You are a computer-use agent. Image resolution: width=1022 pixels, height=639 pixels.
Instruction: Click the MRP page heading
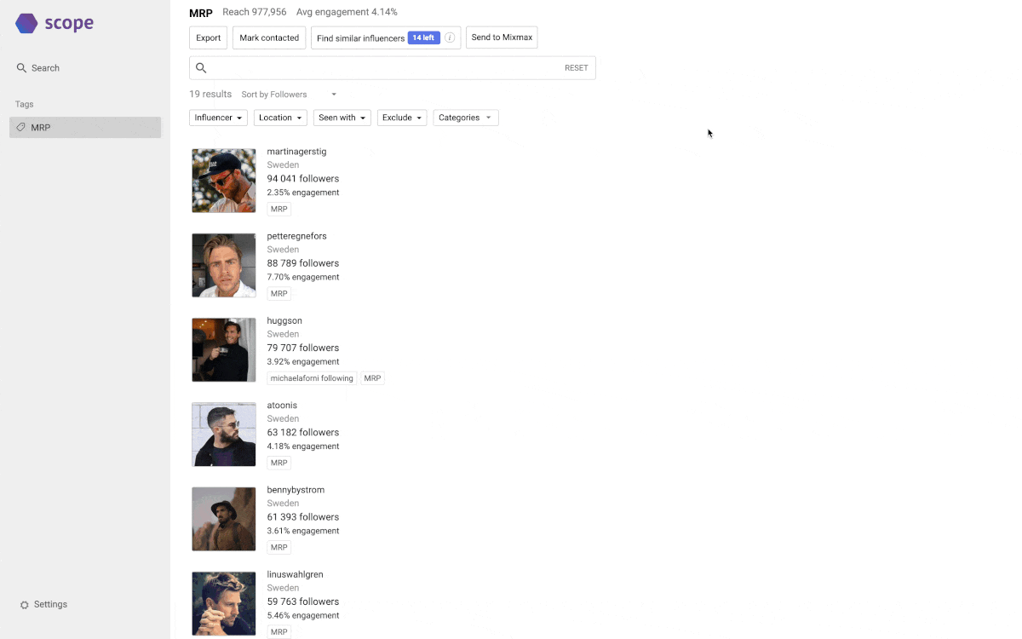coord(201,14)
